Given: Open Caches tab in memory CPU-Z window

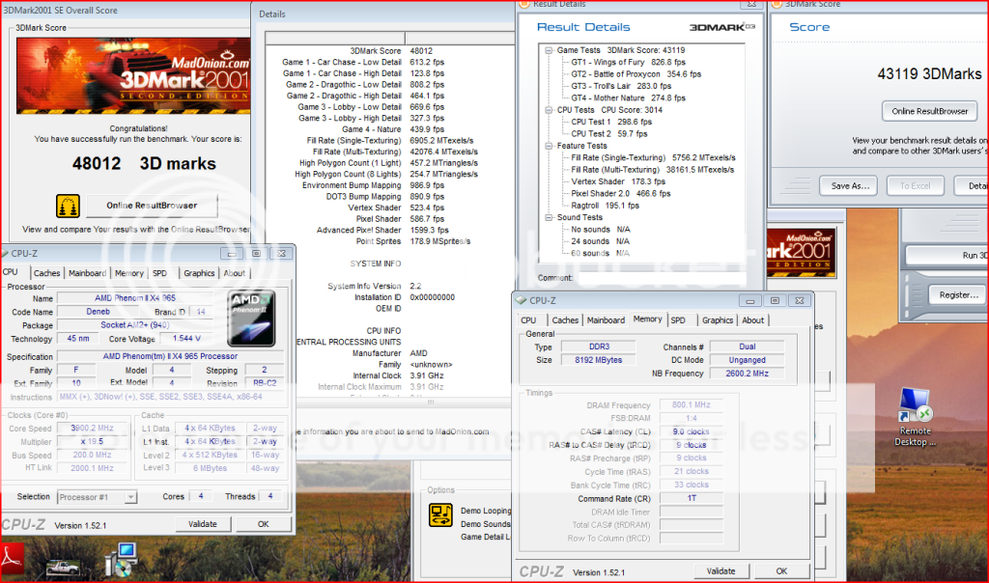Looking at the screenshot, I should [x=565, y=320].
